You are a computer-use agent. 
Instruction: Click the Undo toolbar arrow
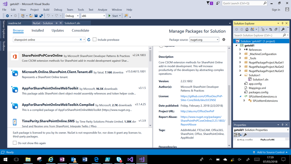[x=48, y=16]
